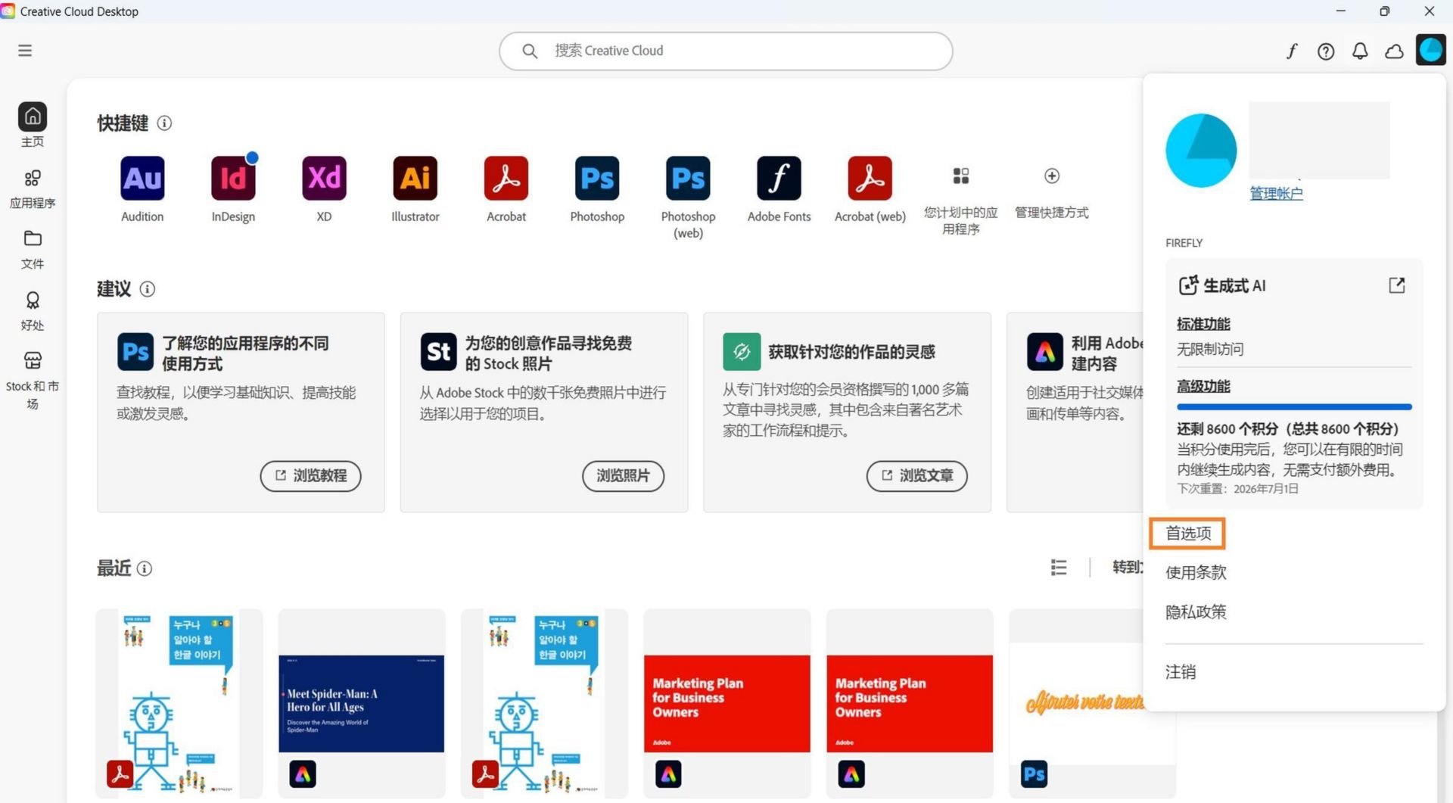The width and height of the screenshot is (1453, 803).
Task: Click 高级功能 heading in Firefly panel
Action: (1203, 386)
